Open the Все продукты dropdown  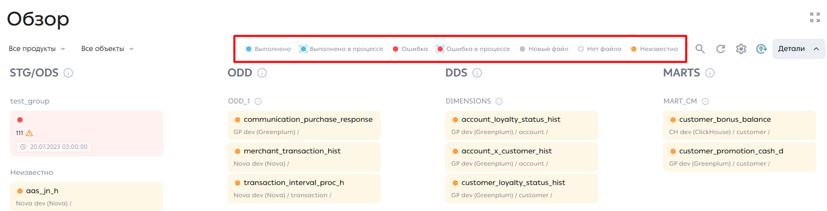[x=37, y=49]
